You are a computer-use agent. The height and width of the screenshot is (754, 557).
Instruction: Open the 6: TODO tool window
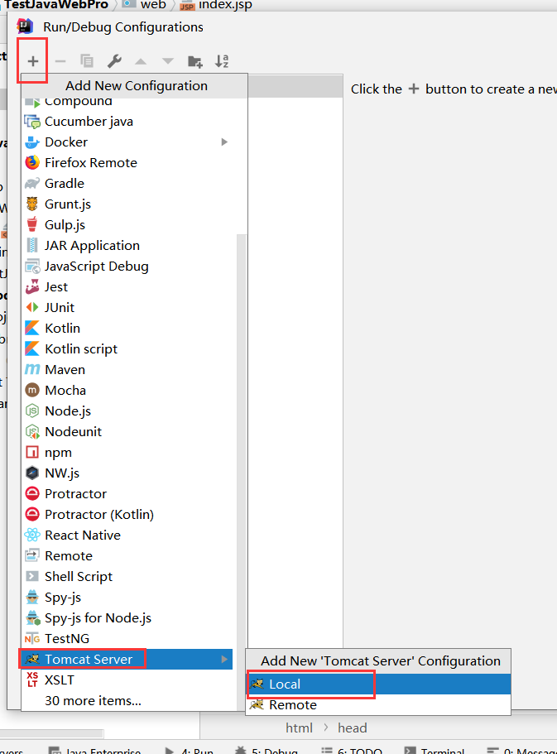tap(352, 750)
